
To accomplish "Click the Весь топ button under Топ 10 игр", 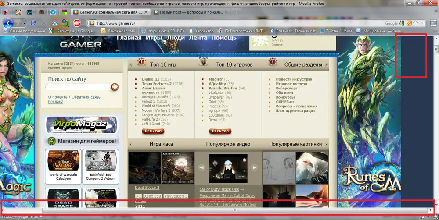I will click(153, 131).
